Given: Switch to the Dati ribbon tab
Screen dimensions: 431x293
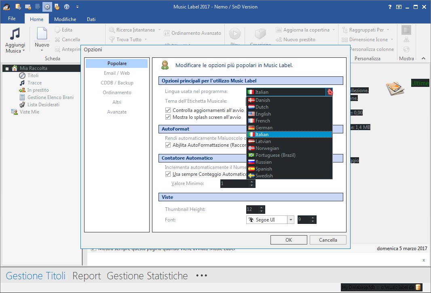Looking at the screenshot, I should coord(91,19).
